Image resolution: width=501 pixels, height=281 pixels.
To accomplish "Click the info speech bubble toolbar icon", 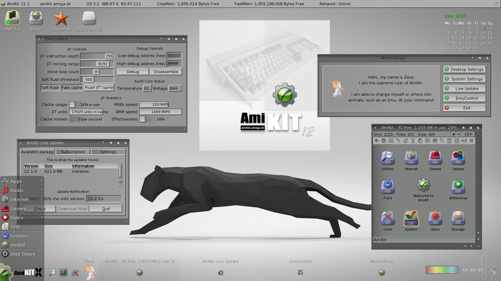I will click(435, 141).
